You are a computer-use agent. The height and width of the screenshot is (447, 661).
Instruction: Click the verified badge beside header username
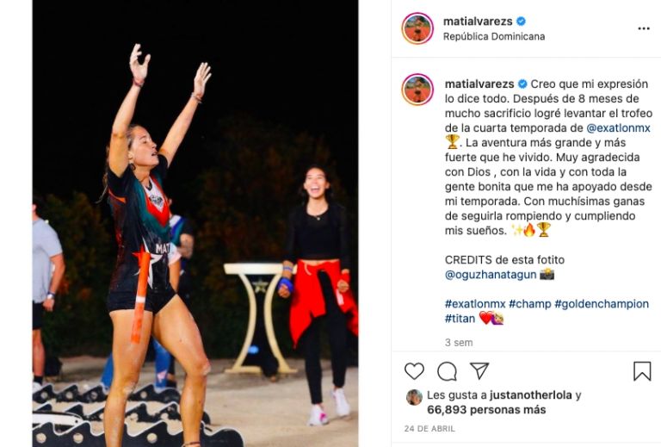tap(521, 21)
